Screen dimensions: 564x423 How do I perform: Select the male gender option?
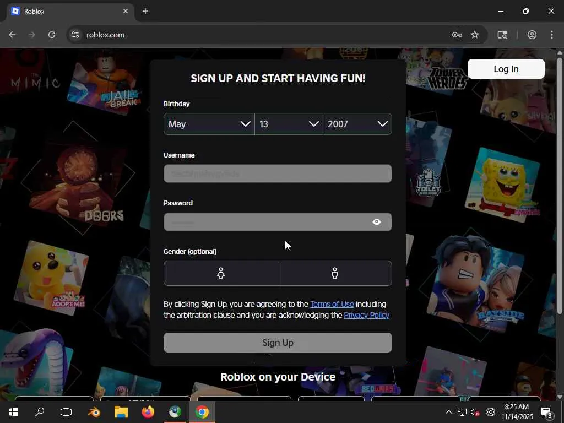click(335, 273)
